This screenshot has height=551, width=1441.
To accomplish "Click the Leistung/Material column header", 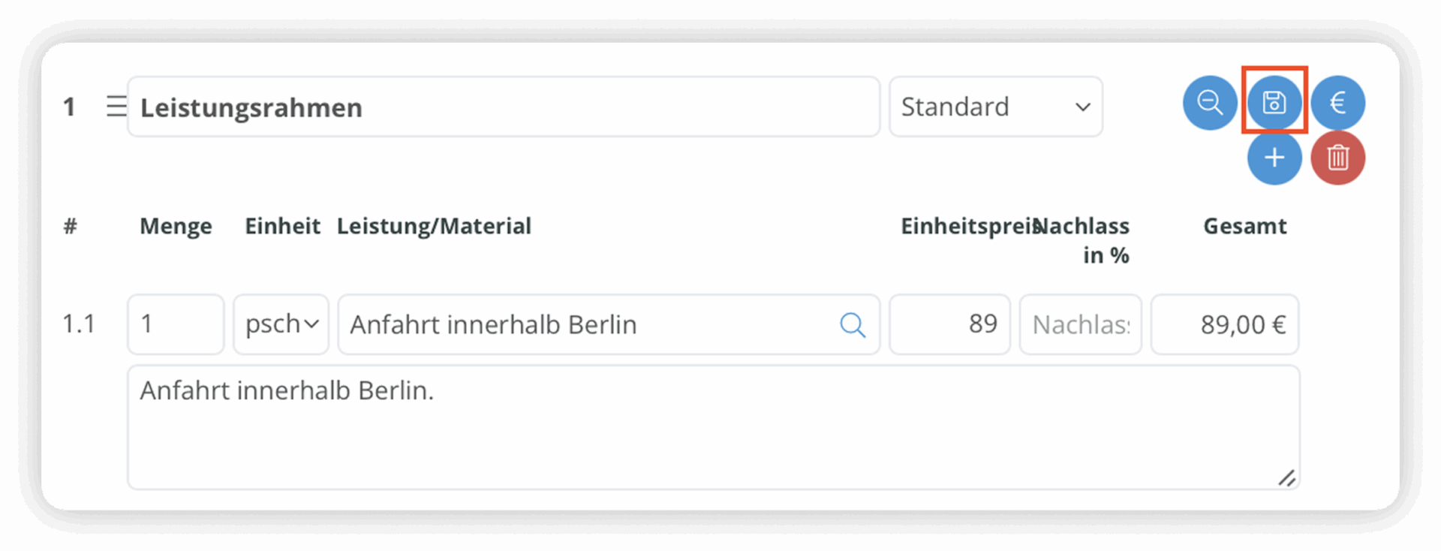I will tap(434, 226).
